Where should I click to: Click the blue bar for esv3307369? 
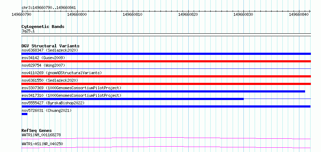[x=163, y=91]
